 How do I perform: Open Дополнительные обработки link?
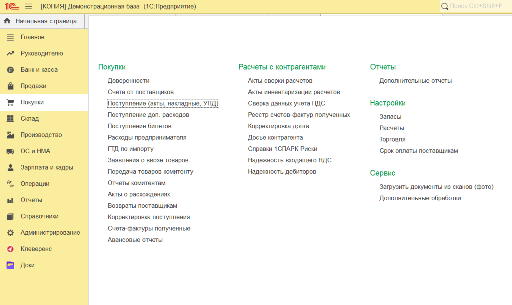(420, 198)
